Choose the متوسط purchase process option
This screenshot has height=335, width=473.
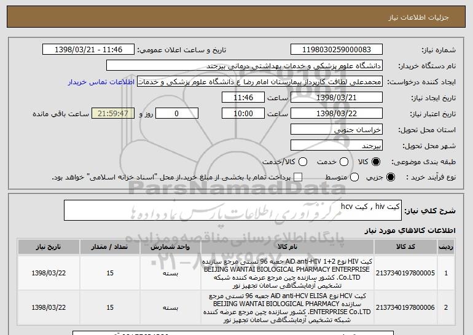pos(354,177)
